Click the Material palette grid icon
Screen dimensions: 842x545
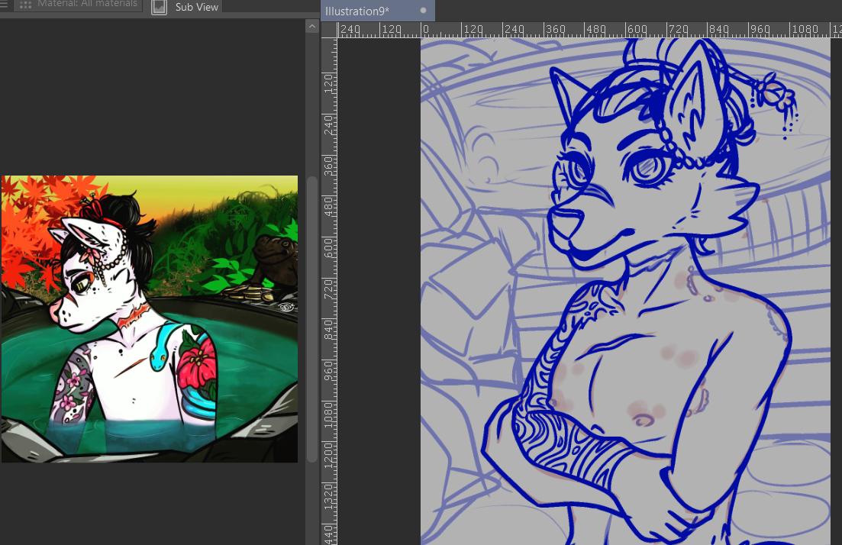tap(25, 5)
